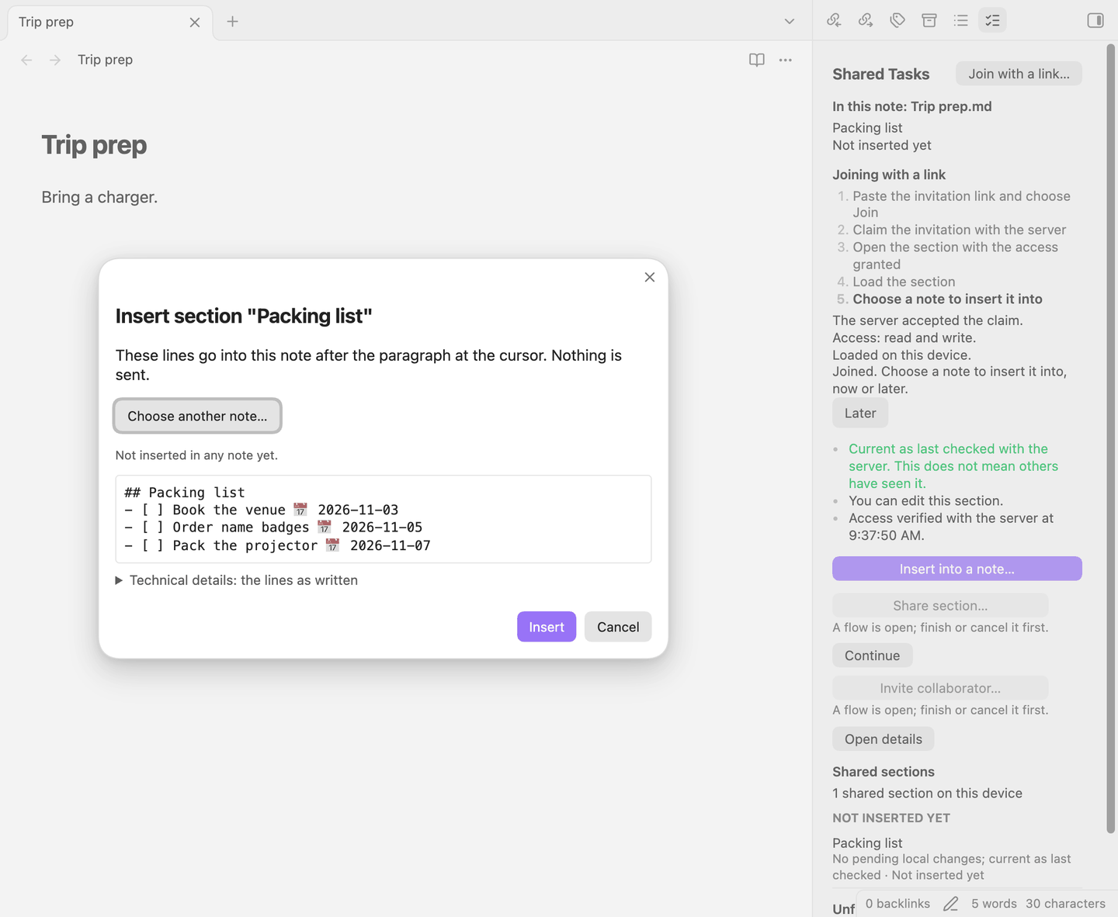The width and height of the screenshot is (1118, 917).
Task: Click 1 shared section on this device
Action: [x=927, y=794]
